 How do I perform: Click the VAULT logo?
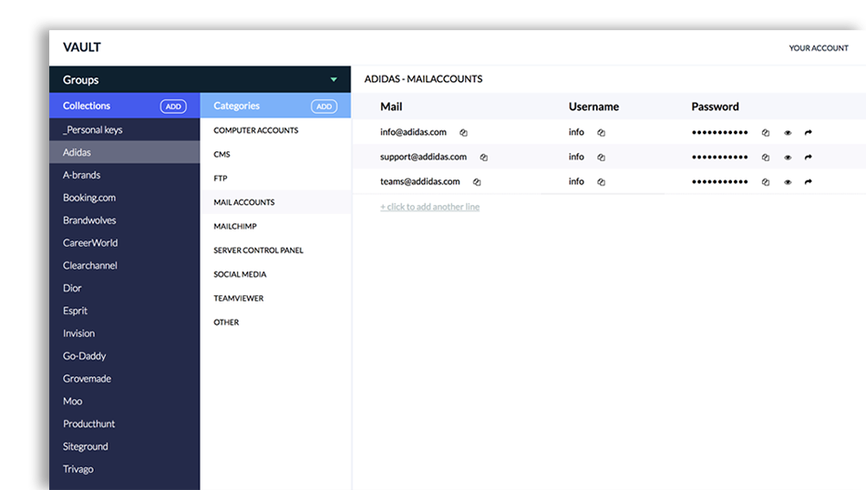click(x=82, y=47)
